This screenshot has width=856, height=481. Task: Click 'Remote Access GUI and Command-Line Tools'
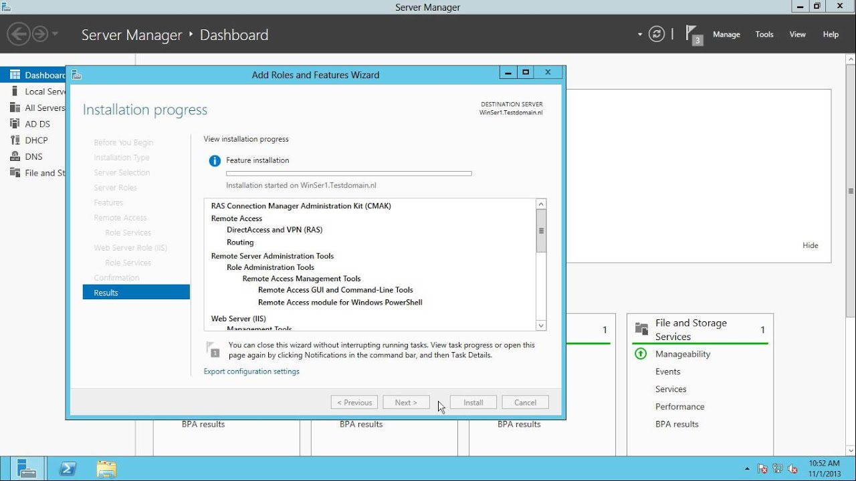click(x=336, y=290)
